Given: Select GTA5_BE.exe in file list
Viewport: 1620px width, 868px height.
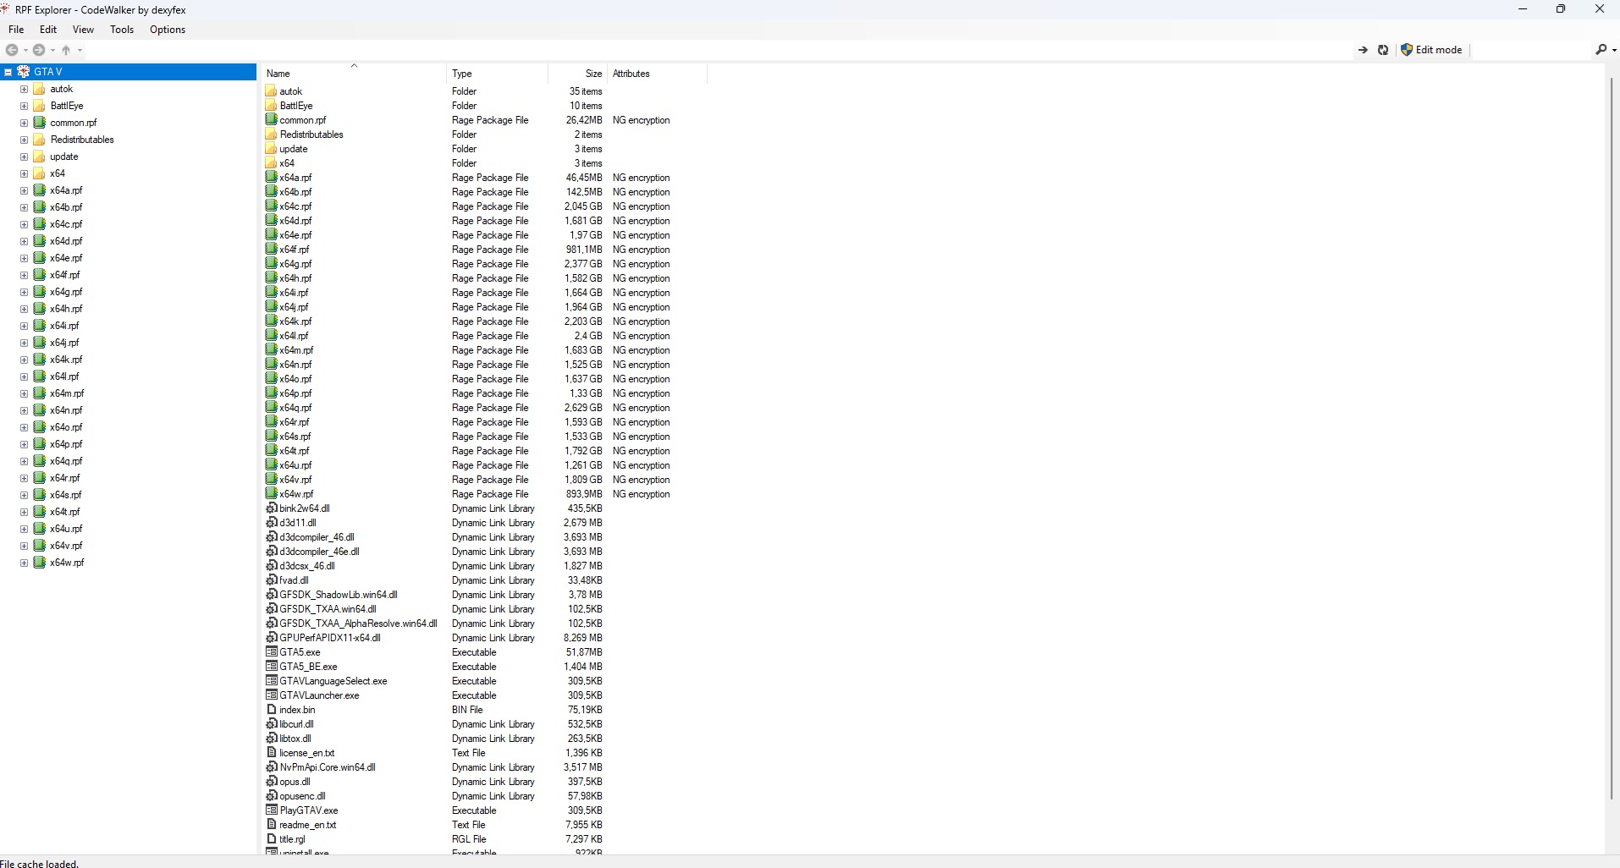Looking at the screenshot, I should coord(308,666).
